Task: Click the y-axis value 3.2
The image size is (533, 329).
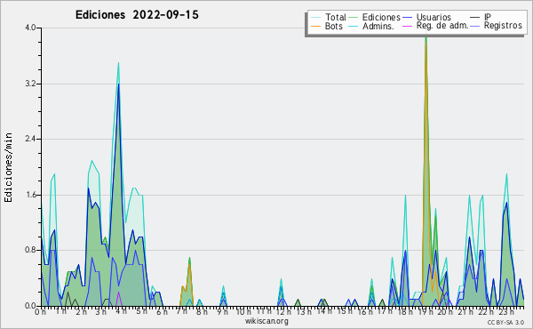Action: pos(30,84)
